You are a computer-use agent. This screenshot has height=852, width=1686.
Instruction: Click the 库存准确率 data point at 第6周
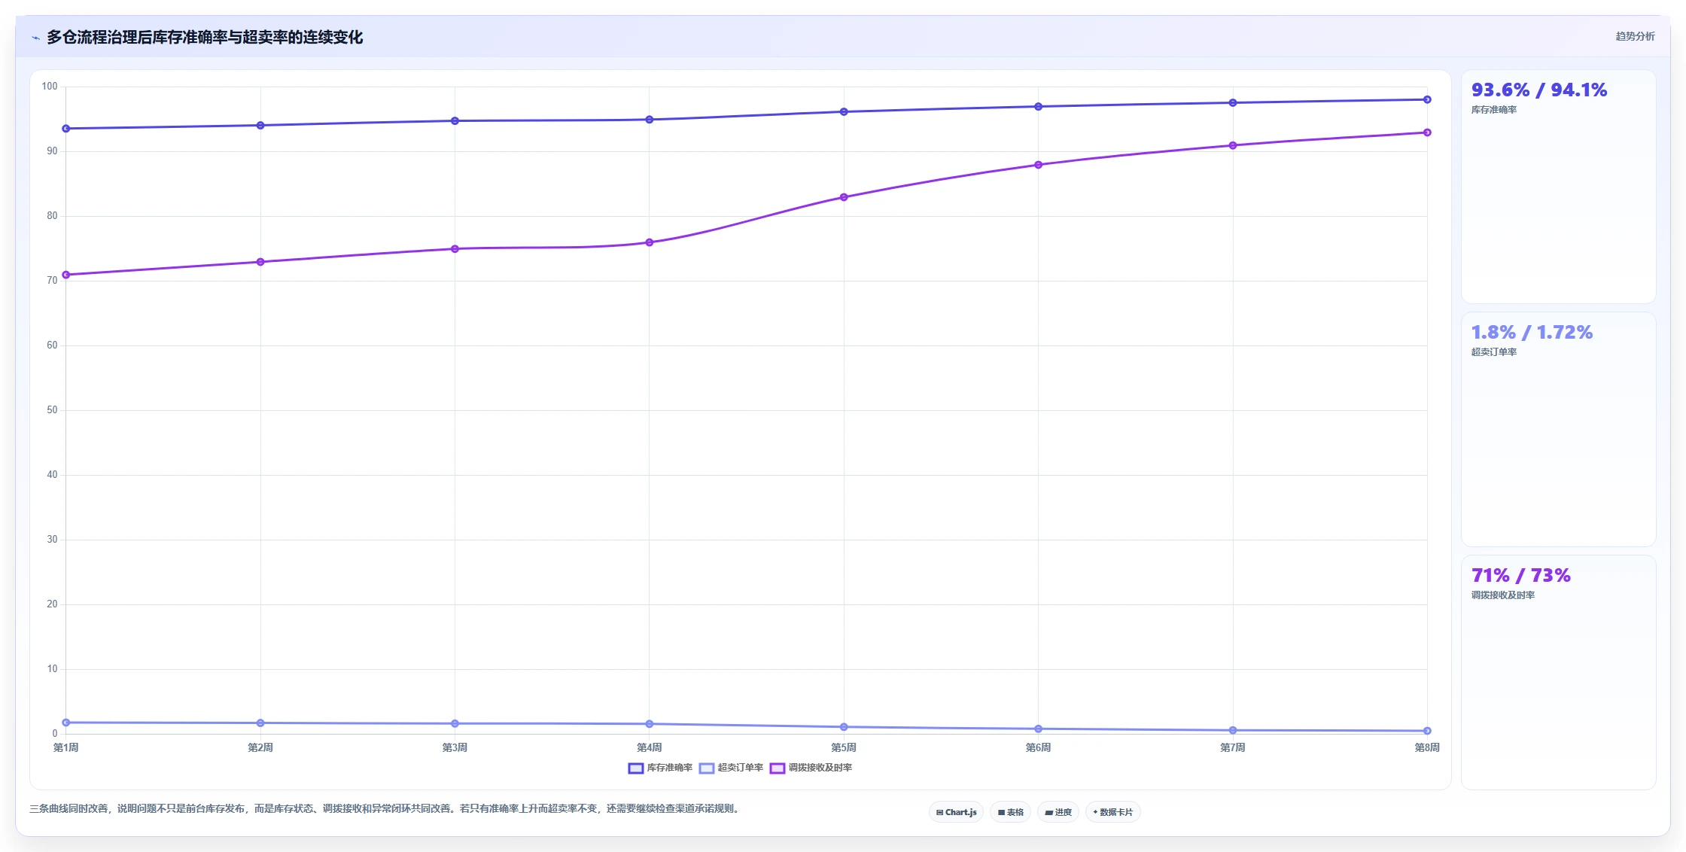coord(1038,107)
